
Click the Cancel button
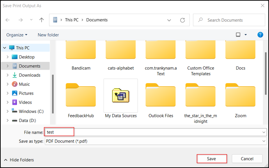click(x=247, y=159)
